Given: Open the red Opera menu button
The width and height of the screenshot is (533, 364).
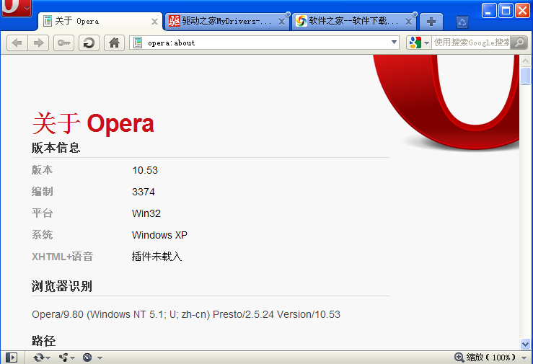Looking at the screenshot, I should click(x=14, y=9).
